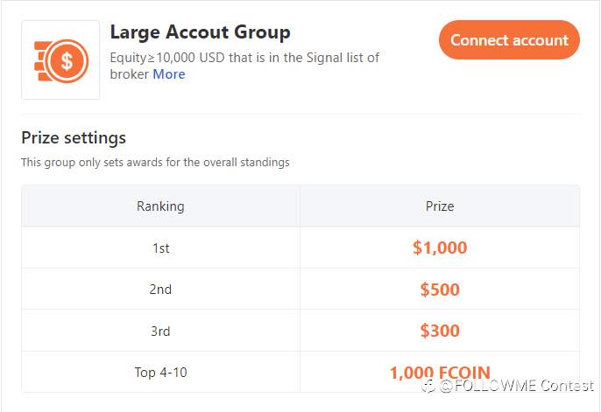This screenshot has height=412, width=601.
Task: Click the orange coin stack group icon
Action: click(x=60, y=60)
